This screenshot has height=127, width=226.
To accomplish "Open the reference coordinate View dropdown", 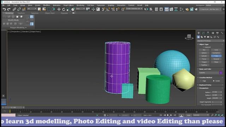I will click(81, 9).
